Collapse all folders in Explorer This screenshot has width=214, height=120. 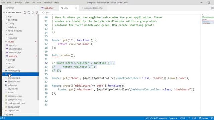(x=37, y=13)
